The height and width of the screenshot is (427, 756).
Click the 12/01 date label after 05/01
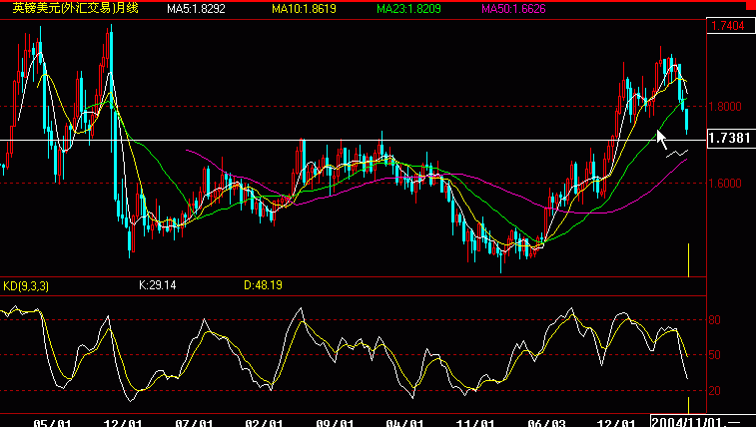pos(123,423)
